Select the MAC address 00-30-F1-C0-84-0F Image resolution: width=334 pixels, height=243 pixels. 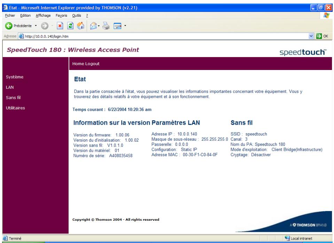pos(200,155)
